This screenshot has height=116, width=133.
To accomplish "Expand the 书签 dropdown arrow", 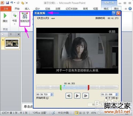I will 15,24.
